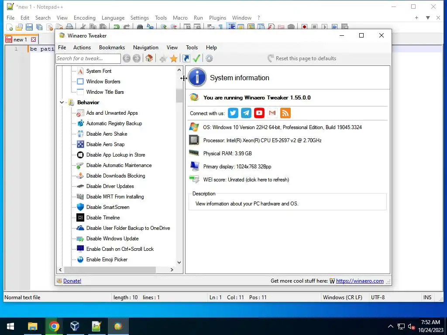Follow the Donate! link
Screen dimensions: 447x335
click(72, 281)
